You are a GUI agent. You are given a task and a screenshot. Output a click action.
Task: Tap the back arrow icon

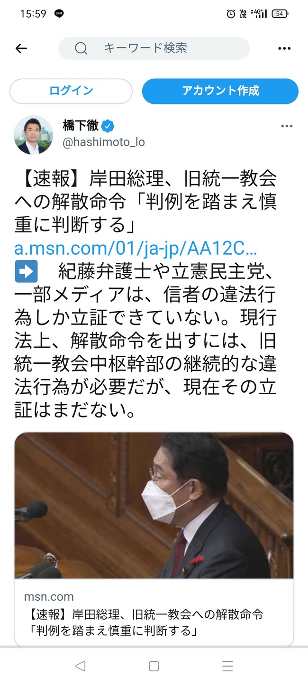[21, 48]
